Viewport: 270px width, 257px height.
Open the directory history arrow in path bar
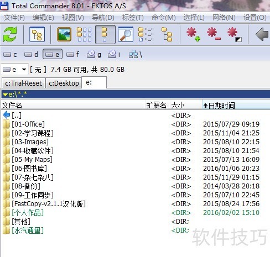[x=5, y=95]
